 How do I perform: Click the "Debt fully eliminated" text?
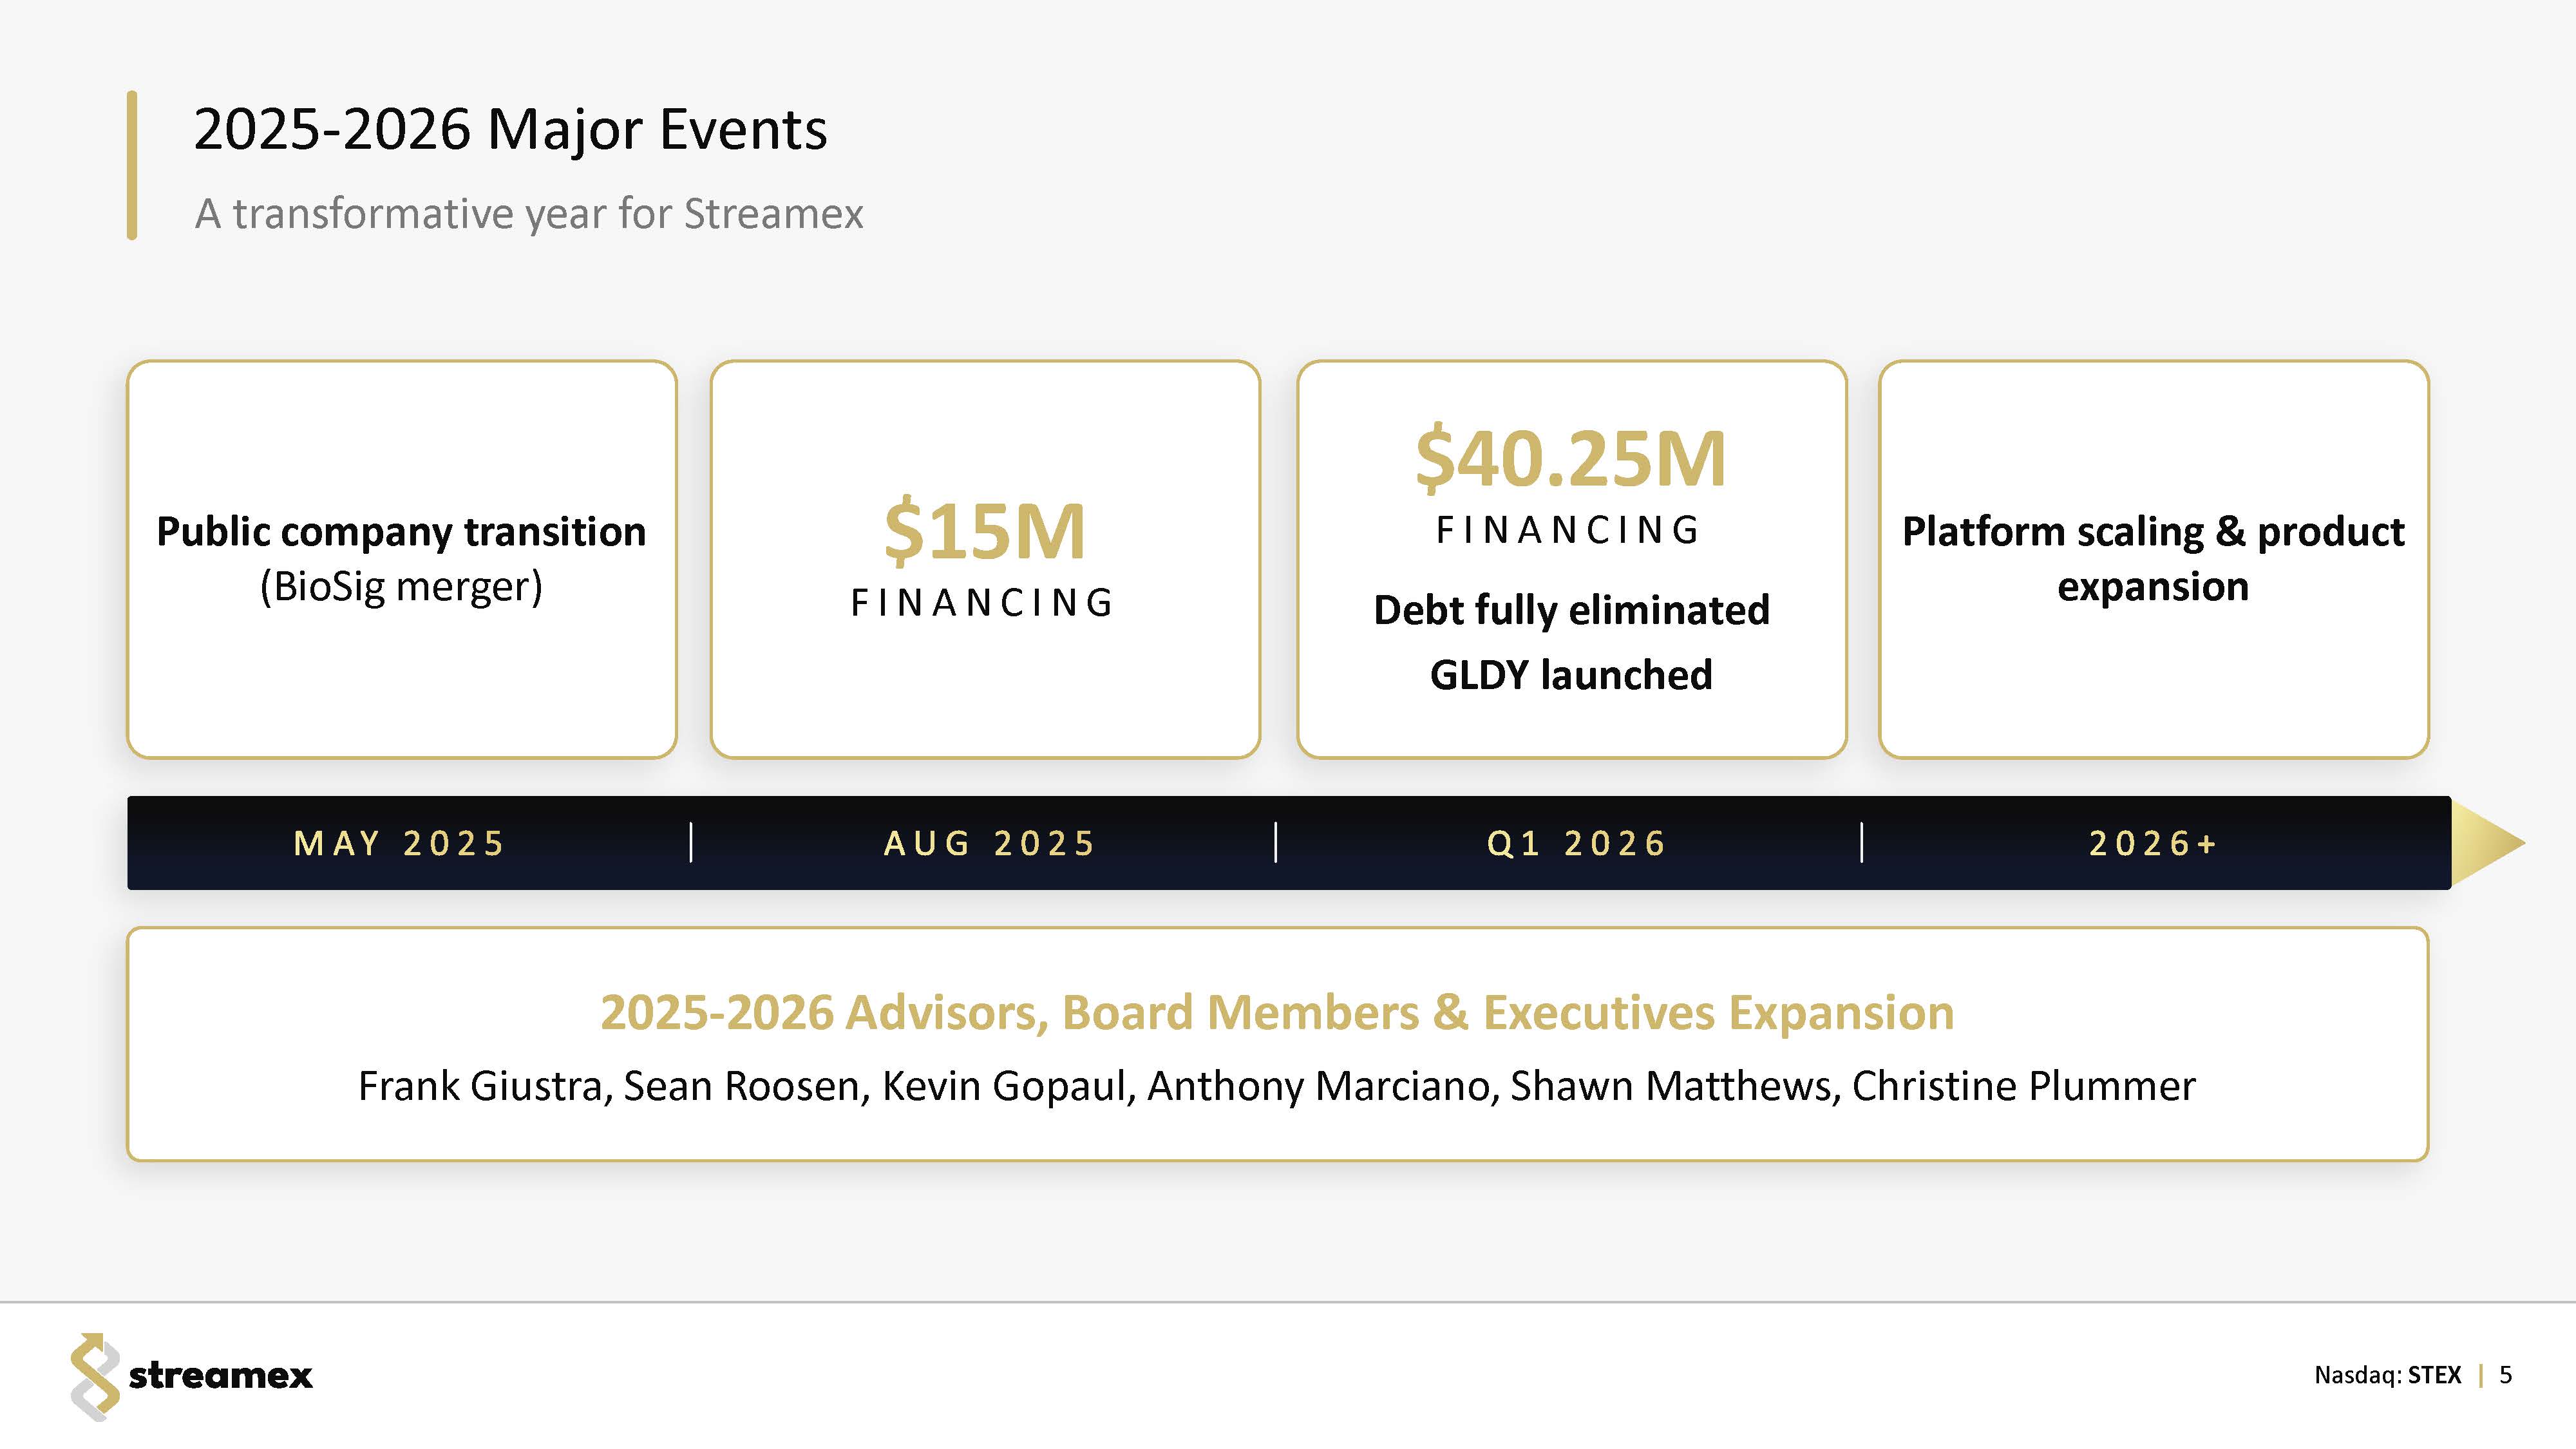[x=1571, y=610]
